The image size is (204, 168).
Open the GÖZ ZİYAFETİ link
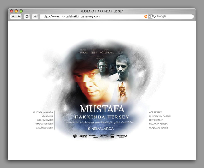coord(156,112)
